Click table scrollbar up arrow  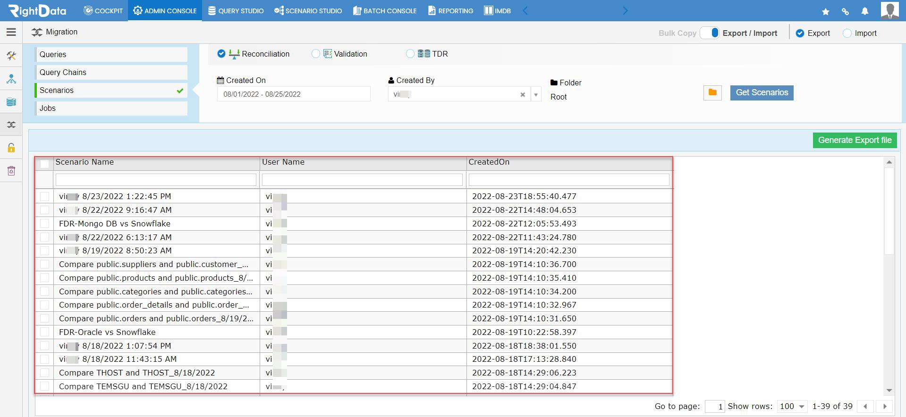pyautogui.click(x=889, y=162)
